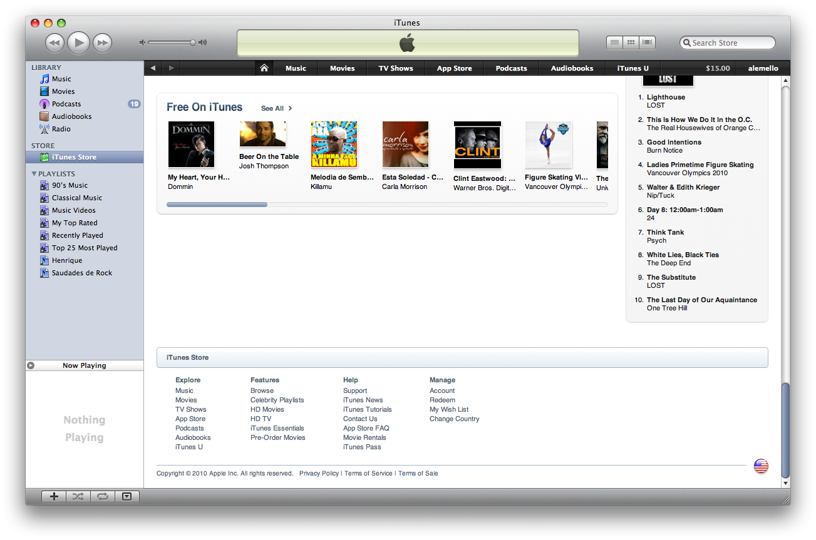
Task: Open the Clint Eastwood cover
Action: (477, 145)
